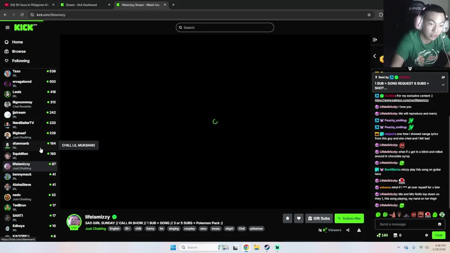Open the hamburger menu next to Kick logo
The height and width of the screenshot is (253, 450).
tap(7, 27)
